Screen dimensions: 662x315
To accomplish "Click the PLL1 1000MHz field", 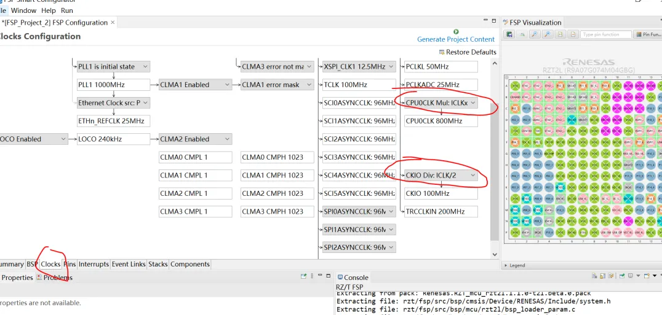I will point(114,85).
